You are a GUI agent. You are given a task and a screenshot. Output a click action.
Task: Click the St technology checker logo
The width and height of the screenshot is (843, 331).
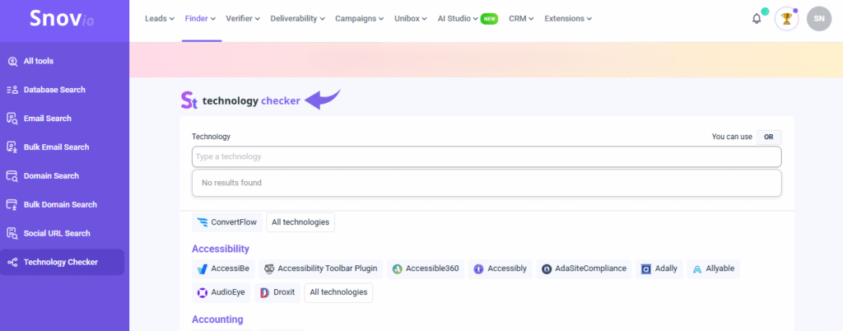240,100
